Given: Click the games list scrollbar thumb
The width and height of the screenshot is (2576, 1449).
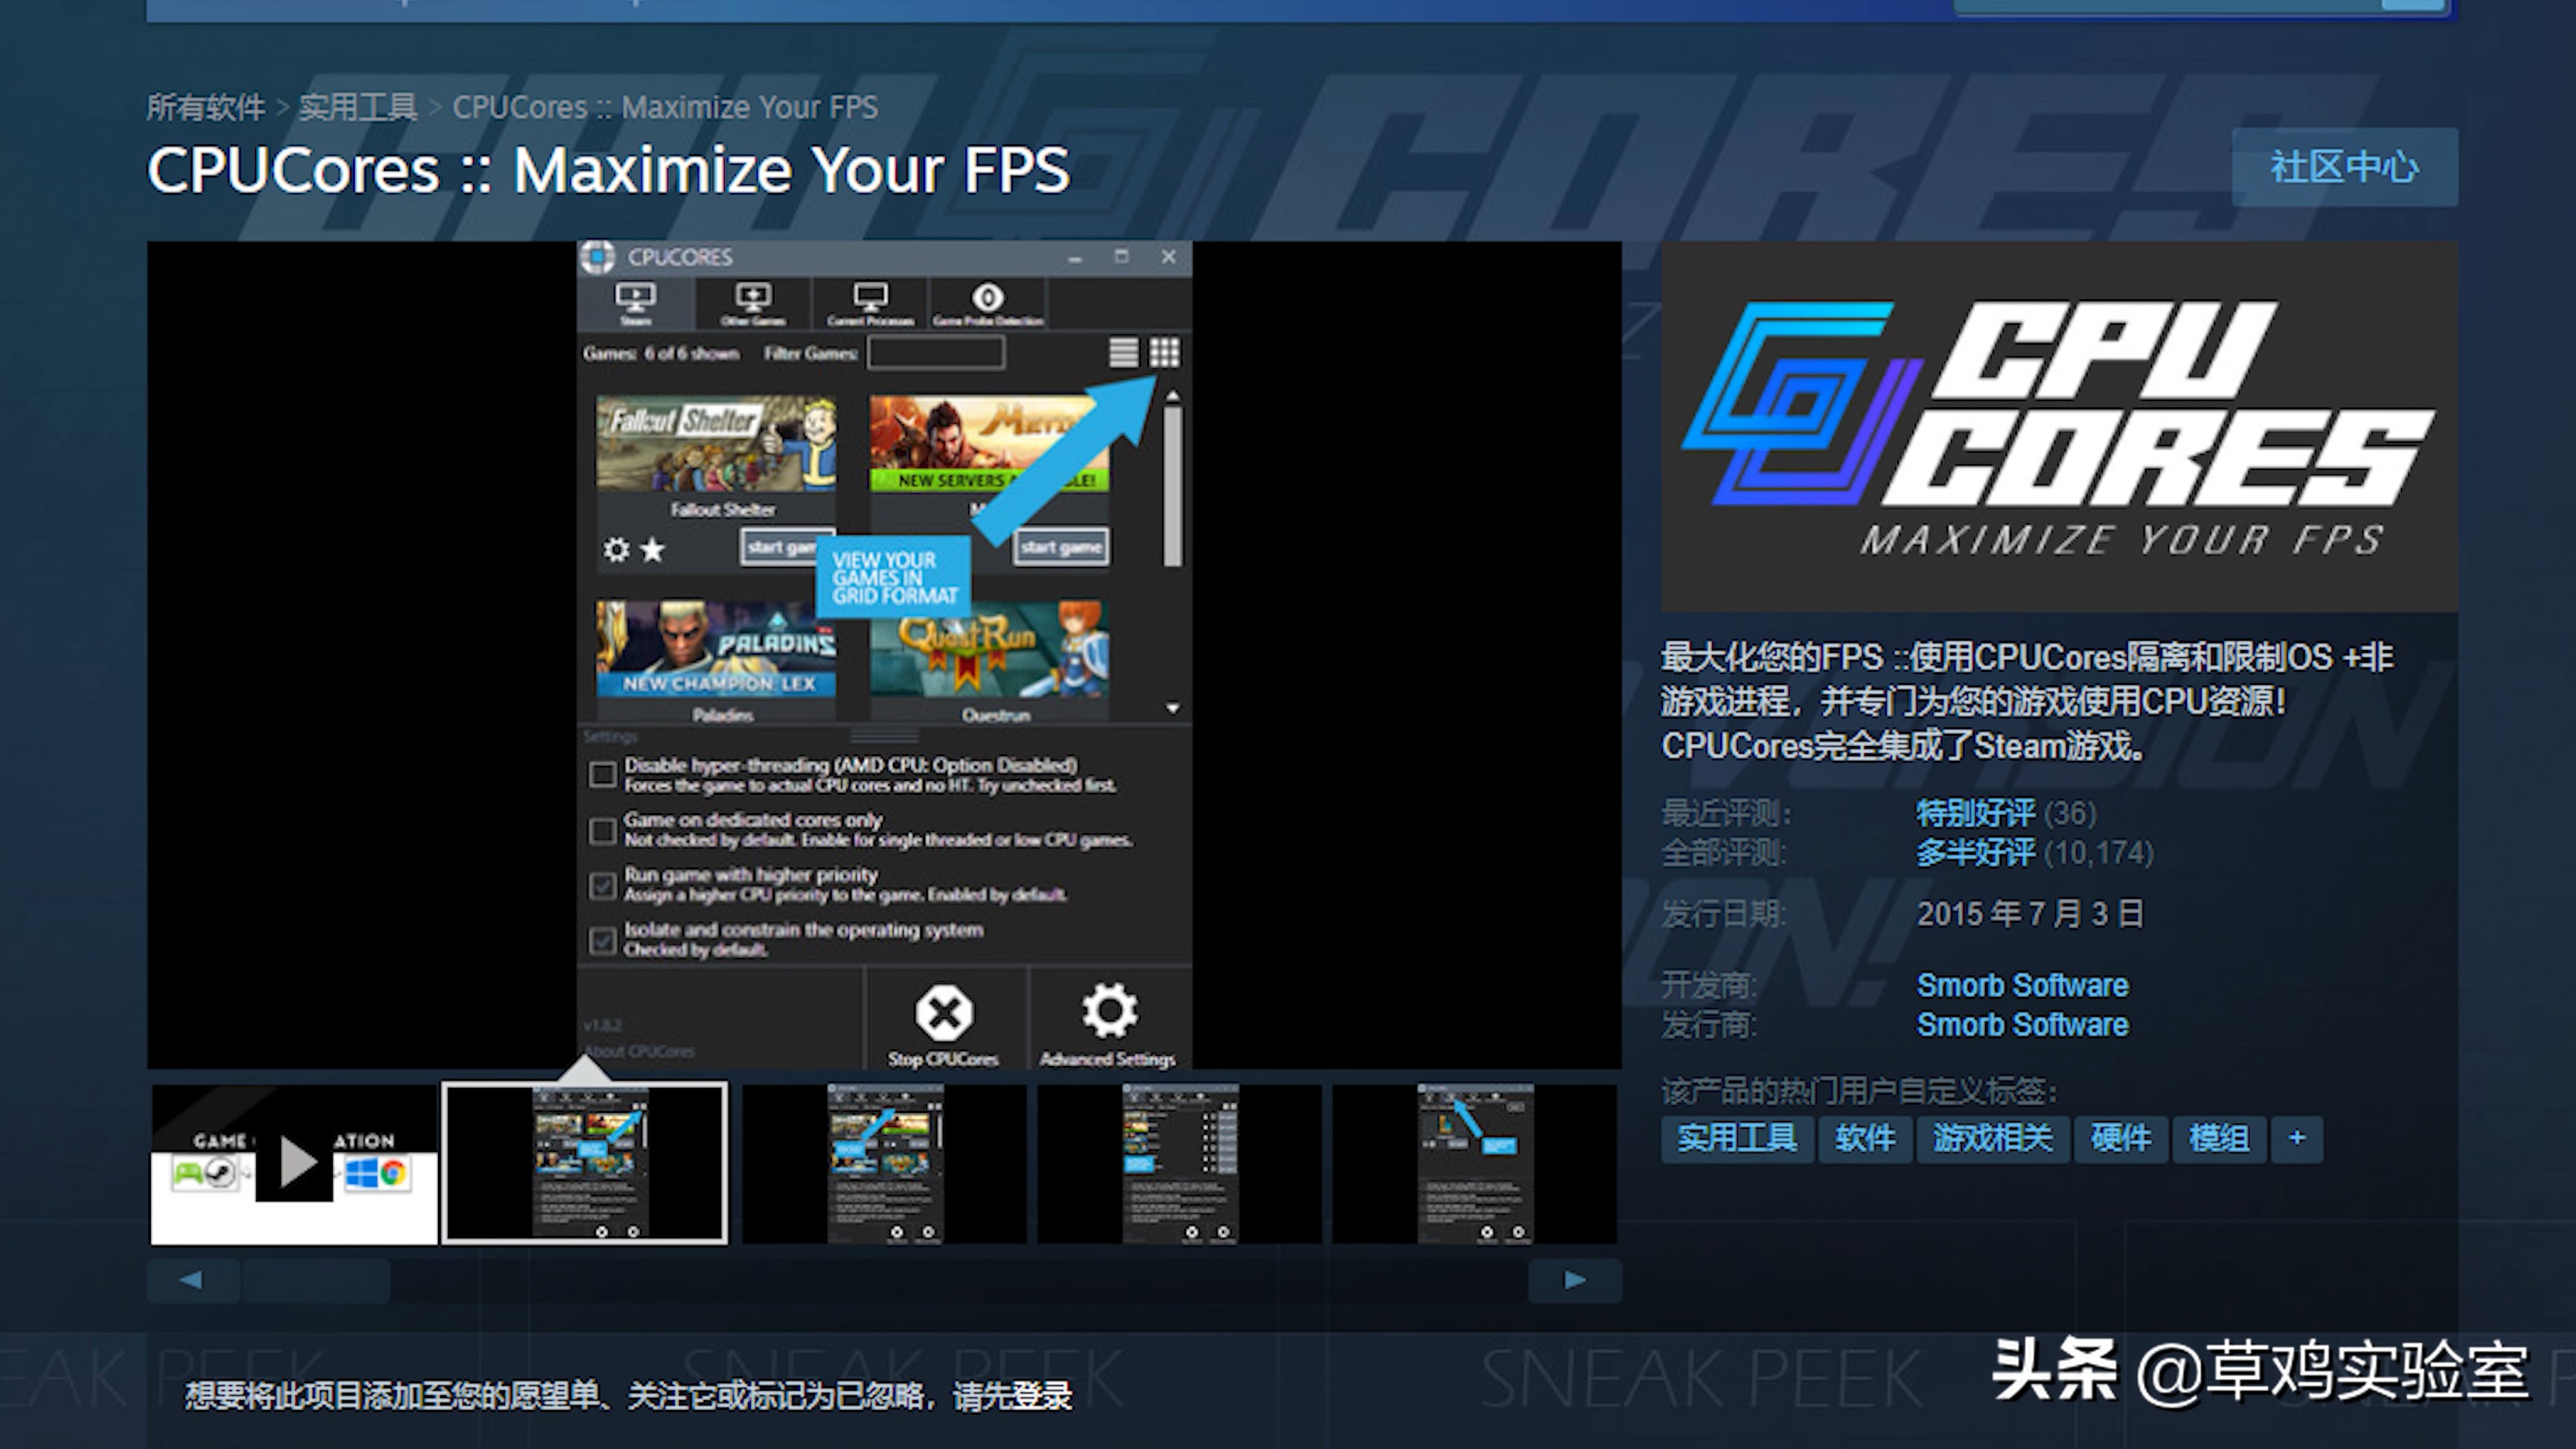Looking at the screenshot, I should (x=1173, y=486).
